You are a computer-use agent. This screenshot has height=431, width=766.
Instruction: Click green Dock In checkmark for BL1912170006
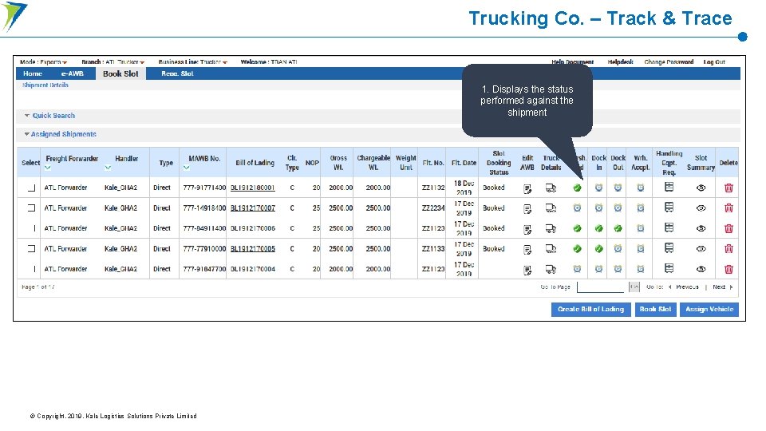point(599,228)
